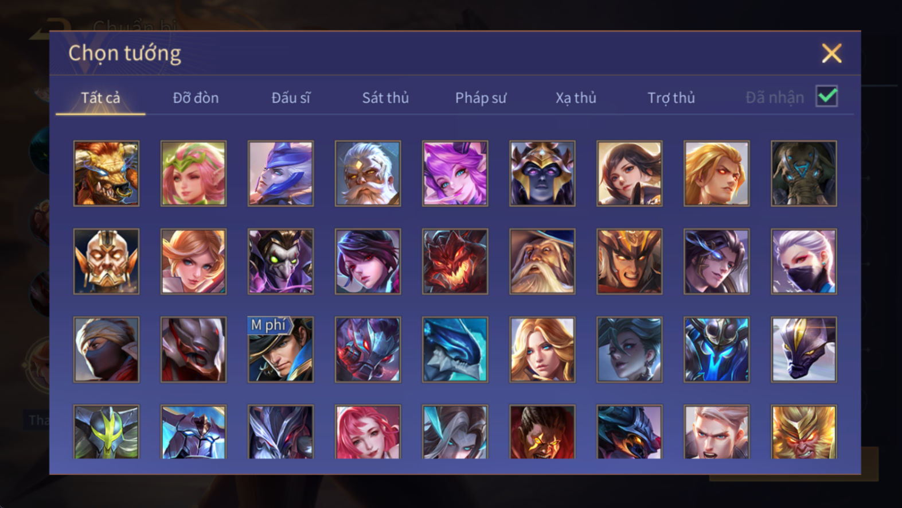This screenshot has width=902, height=508.
Task: Show the Xạ thủ hero list
Action: pos(576,98)
